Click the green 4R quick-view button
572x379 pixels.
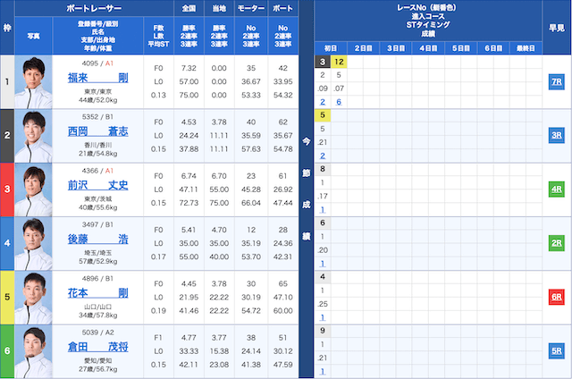point(556,189)
